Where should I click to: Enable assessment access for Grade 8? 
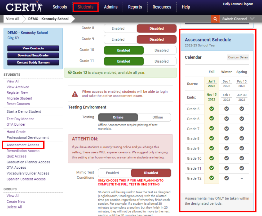point(118,29)
